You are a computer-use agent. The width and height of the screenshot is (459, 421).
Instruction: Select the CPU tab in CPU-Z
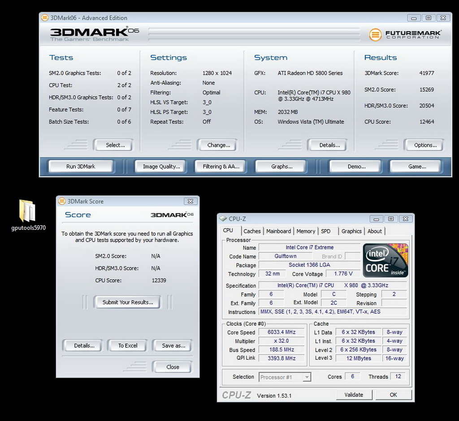(x=228, y=230)
